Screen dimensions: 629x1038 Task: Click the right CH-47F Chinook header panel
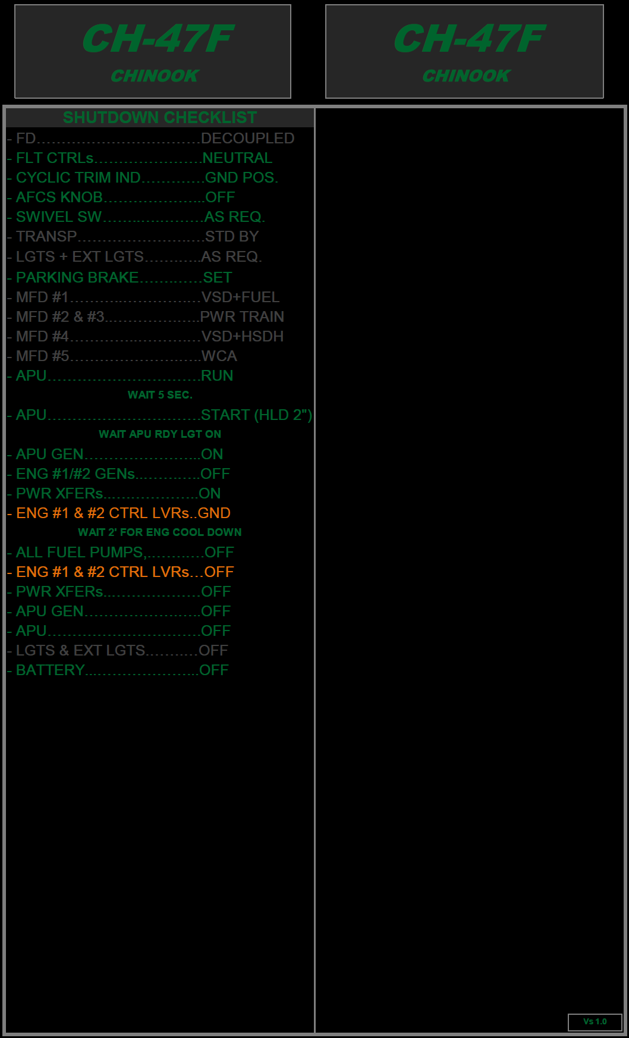point(464,52)
